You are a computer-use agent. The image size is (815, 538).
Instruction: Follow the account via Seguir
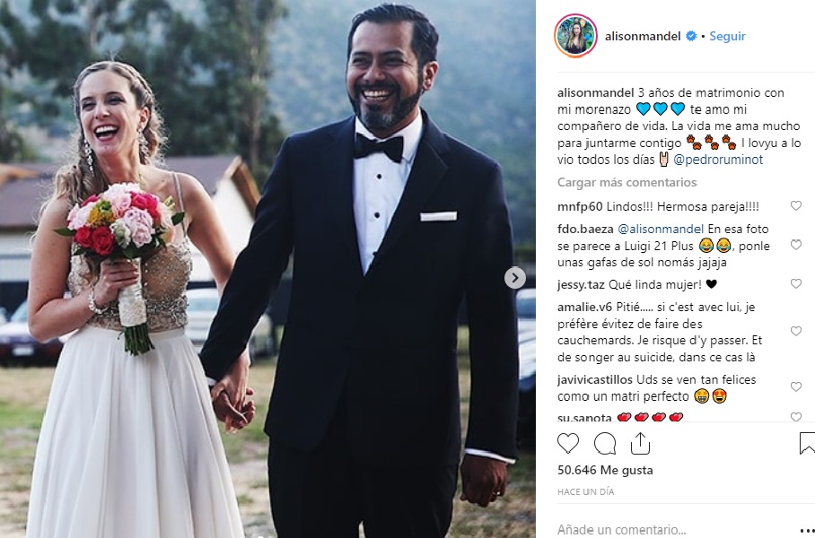(x=727, y=36)
